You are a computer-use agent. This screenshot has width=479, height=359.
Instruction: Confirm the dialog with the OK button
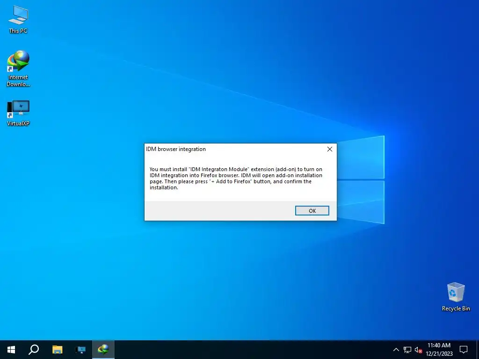312,211
